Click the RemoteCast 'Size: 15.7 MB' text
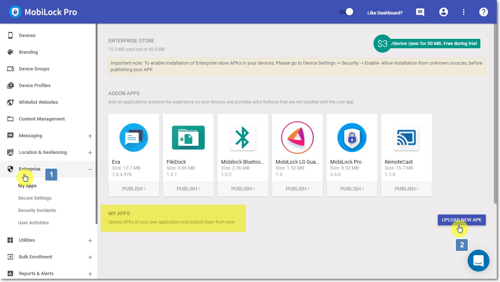Screen dimensions: 500x282 pos(399,168)
